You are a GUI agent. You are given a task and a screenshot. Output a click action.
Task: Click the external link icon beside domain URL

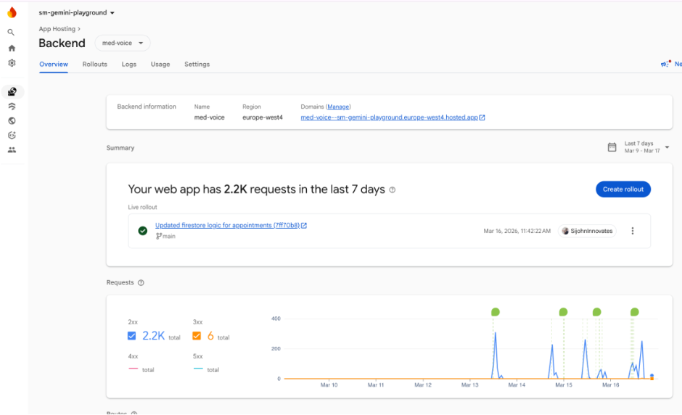tap(482, 118)
